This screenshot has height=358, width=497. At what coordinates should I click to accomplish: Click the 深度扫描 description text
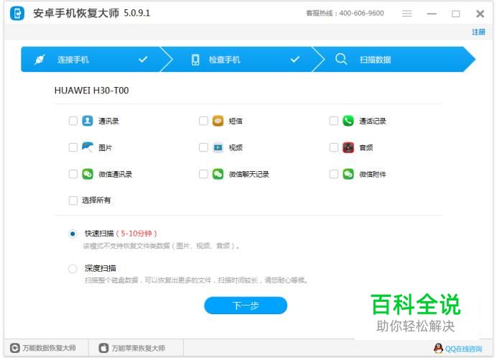(197, 280)
